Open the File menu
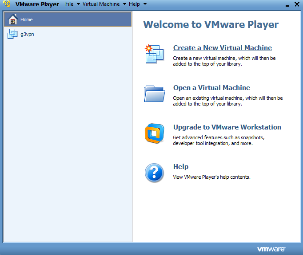 click(69, 4)
